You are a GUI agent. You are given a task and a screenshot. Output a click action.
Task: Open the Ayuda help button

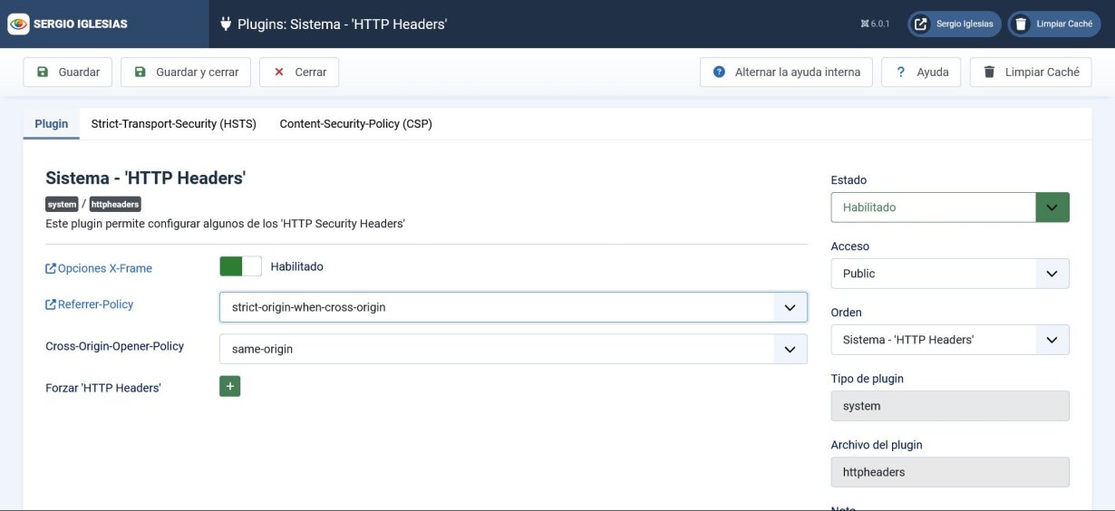pyautogui.click(x=921, y=72)
